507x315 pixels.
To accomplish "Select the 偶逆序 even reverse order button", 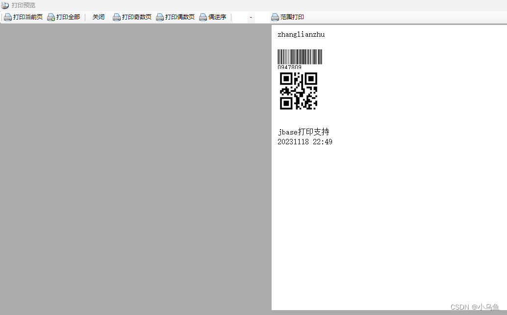I will pyautogui.click(x=213, y=17).
